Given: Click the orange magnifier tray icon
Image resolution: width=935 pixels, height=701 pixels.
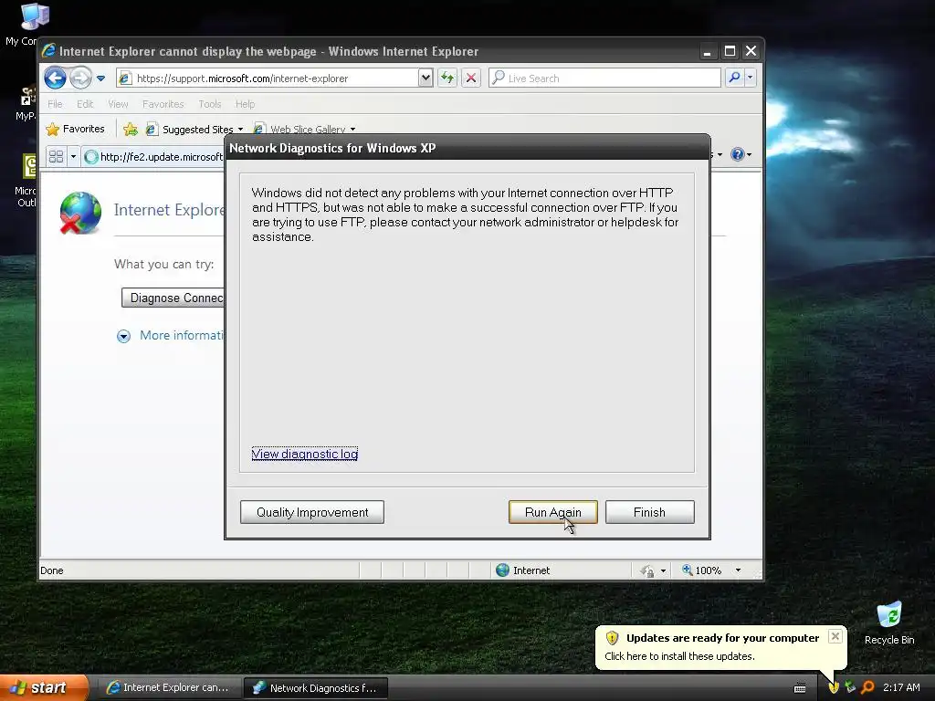Looking at the screenshot, I should tap(867, 688).
